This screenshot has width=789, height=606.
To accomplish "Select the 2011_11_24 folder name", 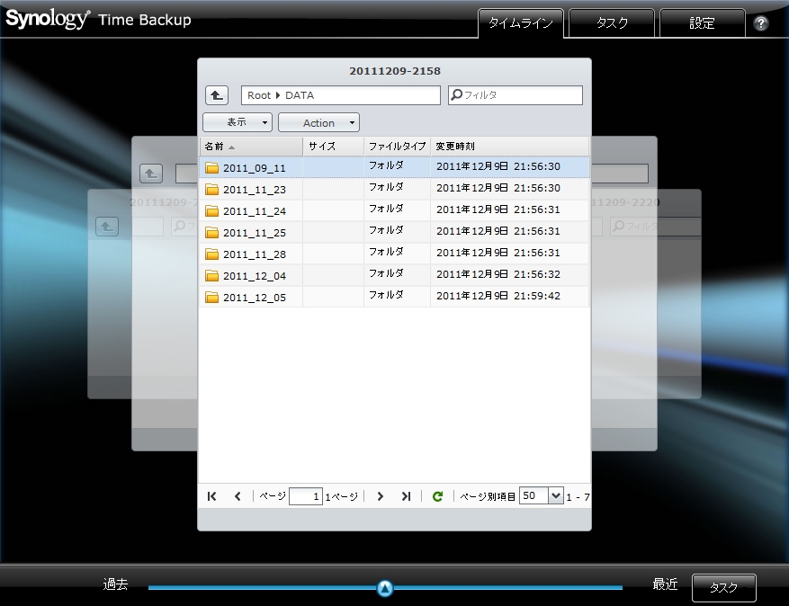I will tap(254, 211).
